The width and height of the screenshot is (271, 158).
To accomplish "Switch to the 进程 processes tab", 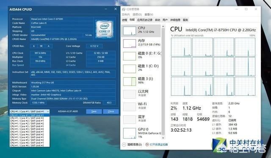I will tap(124, 20).
